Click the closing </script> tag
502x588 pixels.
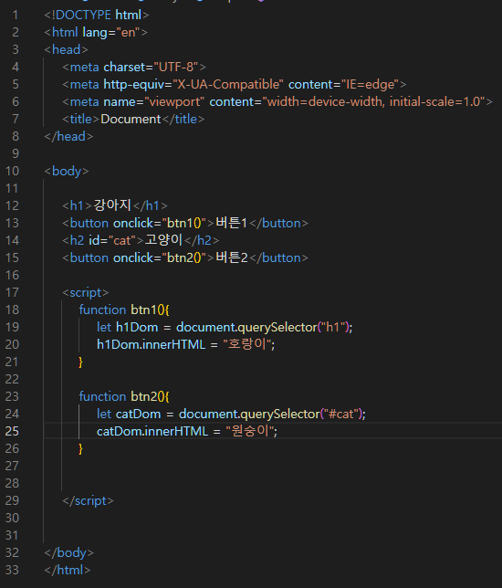[89, 501]
